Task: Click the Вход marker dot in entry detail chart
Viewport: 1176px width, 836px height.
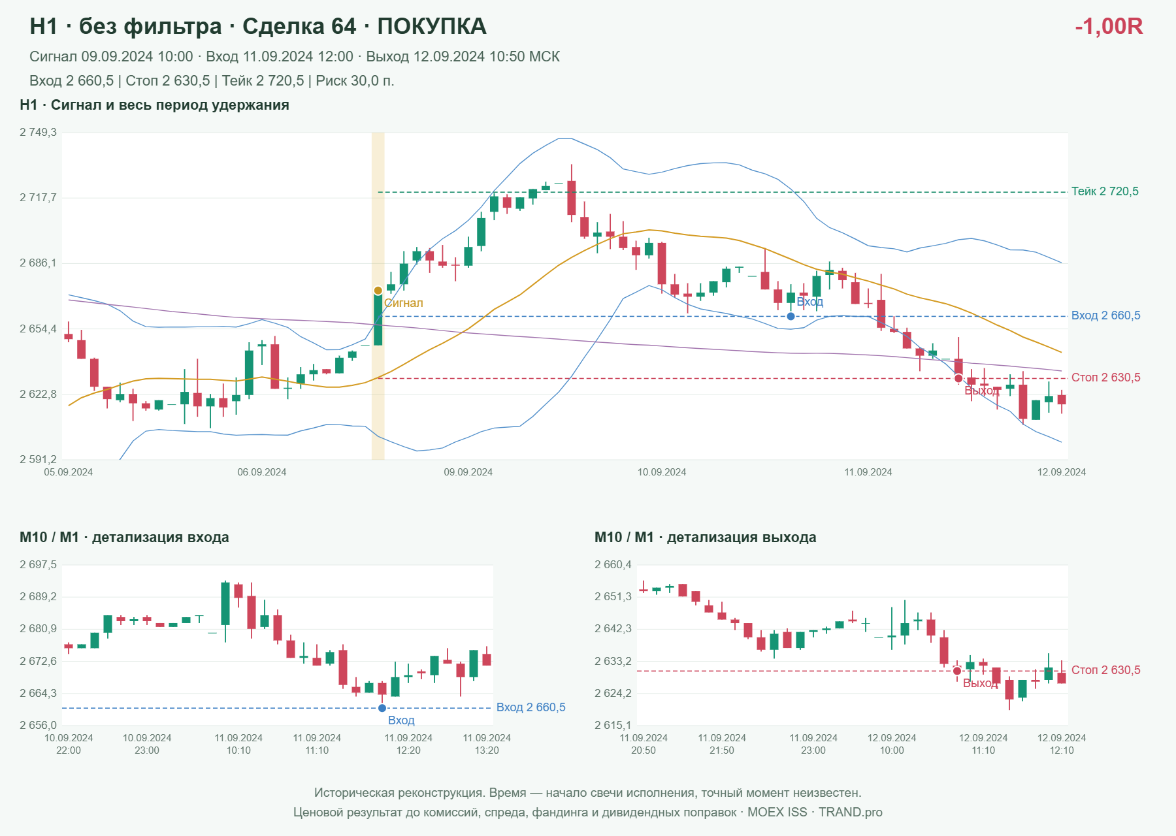Action: tap(382, 708)
